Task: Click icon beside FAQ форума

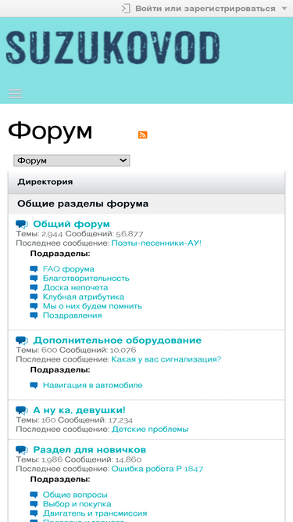Action: click(34, 269)
